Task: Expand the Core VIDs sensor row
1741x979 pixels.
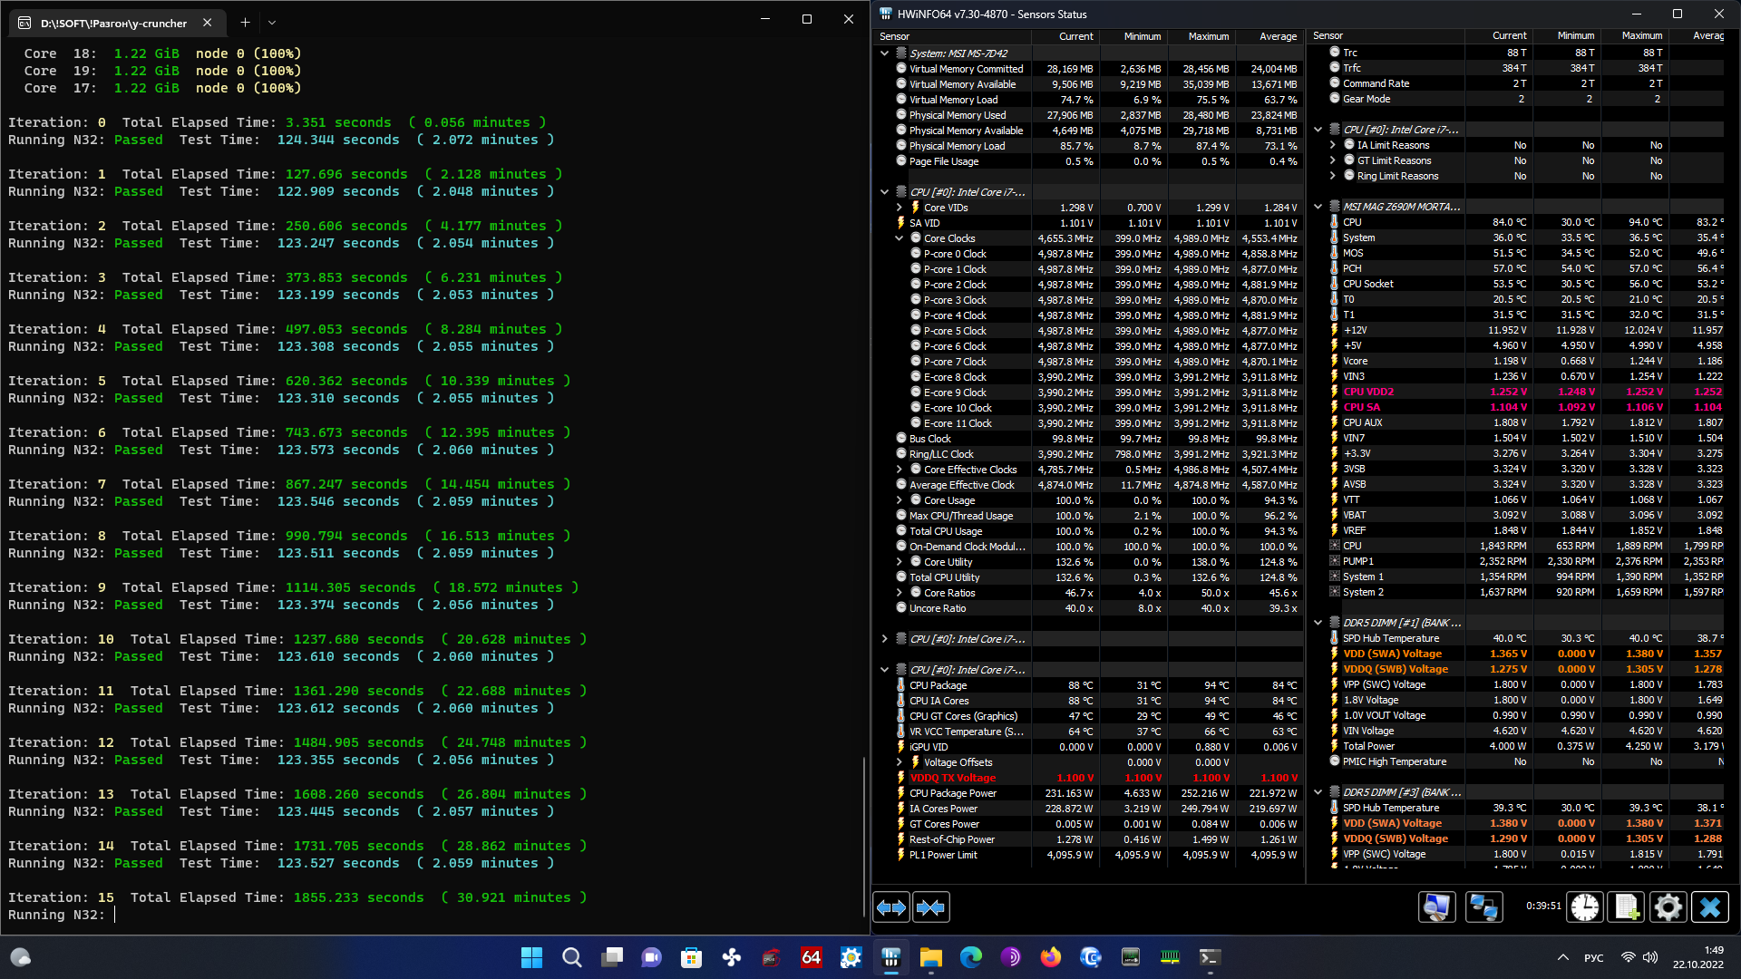Action: pos(900,208)
